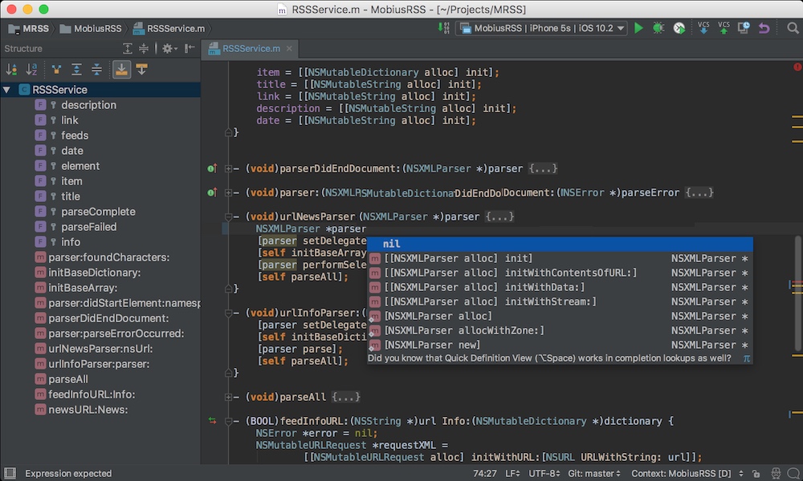Click the red error indicator atop the editor stripe
The width and height of the screenshot is (803, 481).
point(797,67)
